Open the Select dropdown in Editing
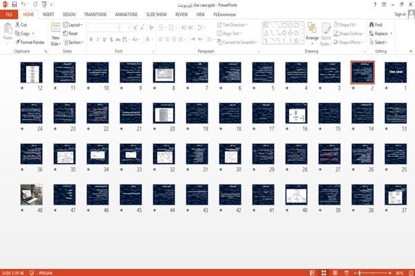The width and height of the screenshot is (415, 276). [x=378, y=42]
